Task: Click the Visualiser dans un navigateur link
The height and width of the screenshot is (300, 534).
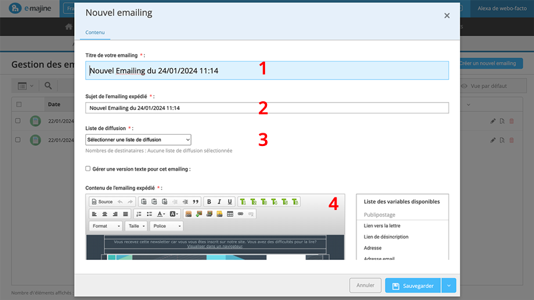Action: click(215, 246)
